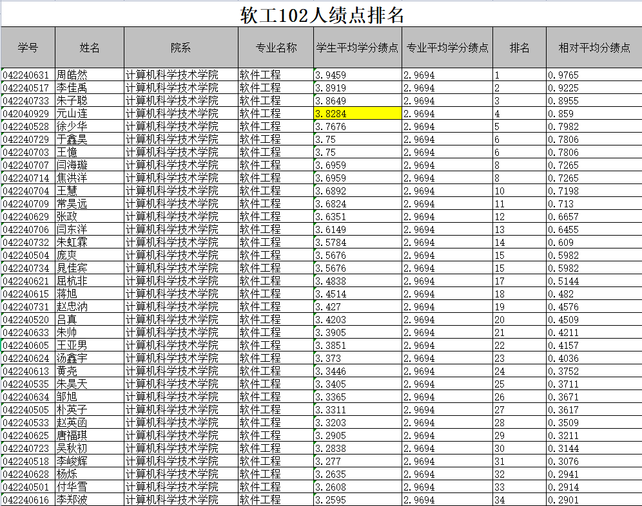
Task: Select rank cell 10
Action: point(520,191)
